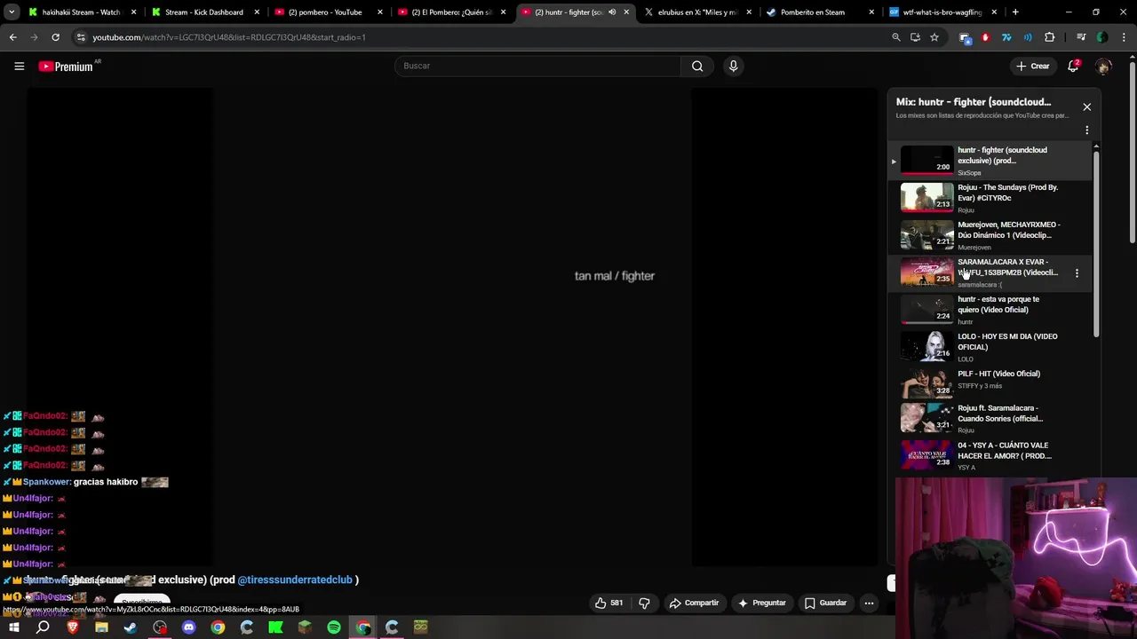The height and width of the screenshot is (639, 1137).
Task: Dislike the video with thumbs down
Action: tap(644, 603)
